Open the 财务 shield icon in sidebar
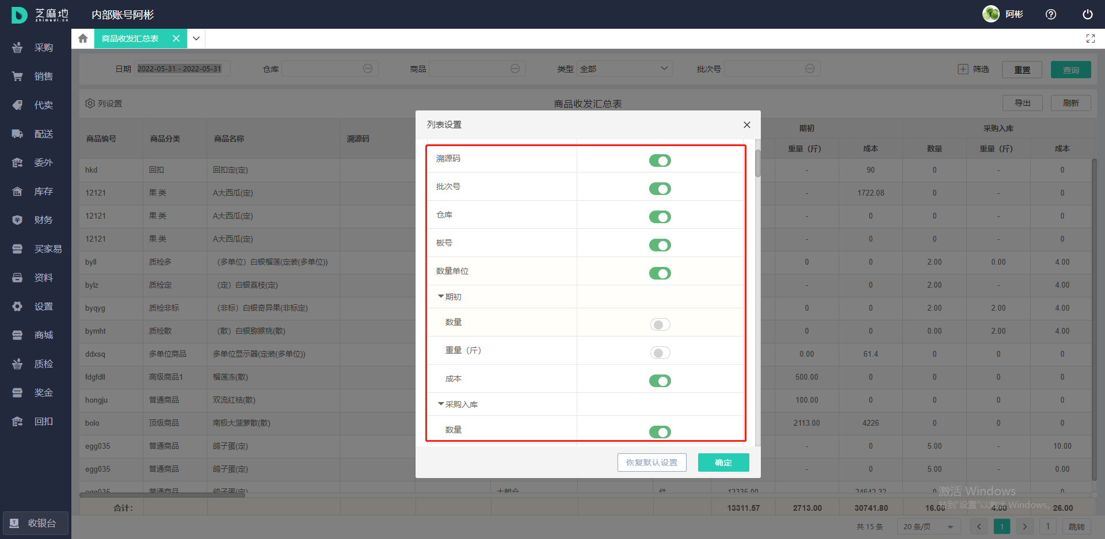This screenshot has height=539, width=1105. click(x=17, y=220)
